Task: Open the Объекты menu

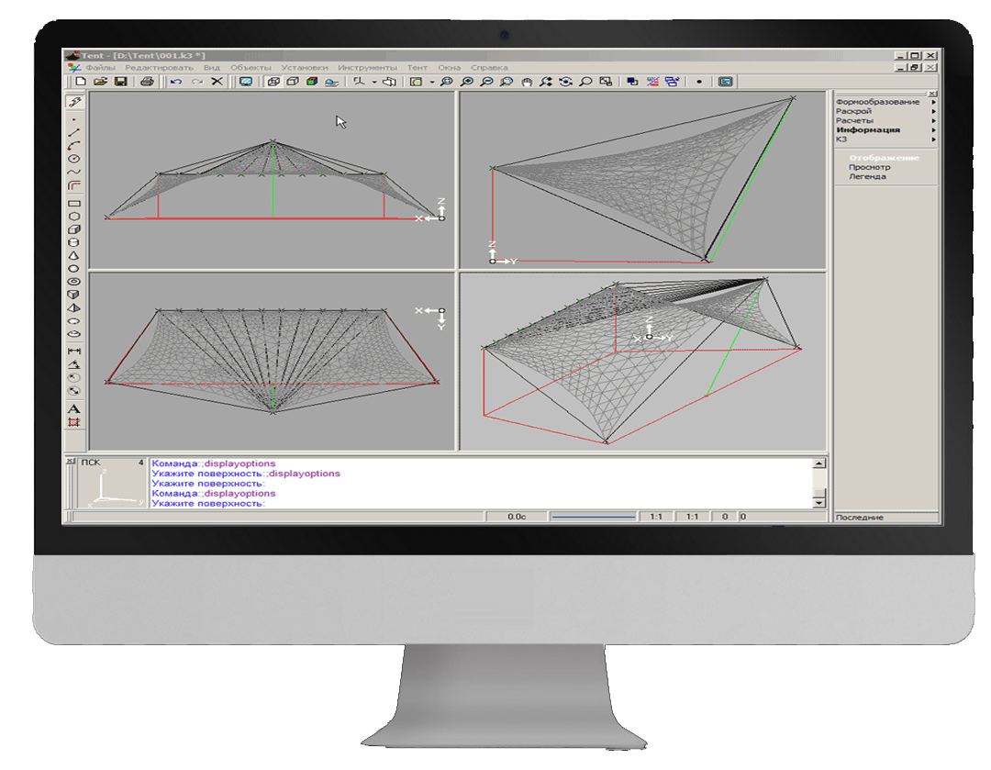Action: pos(251,68)
